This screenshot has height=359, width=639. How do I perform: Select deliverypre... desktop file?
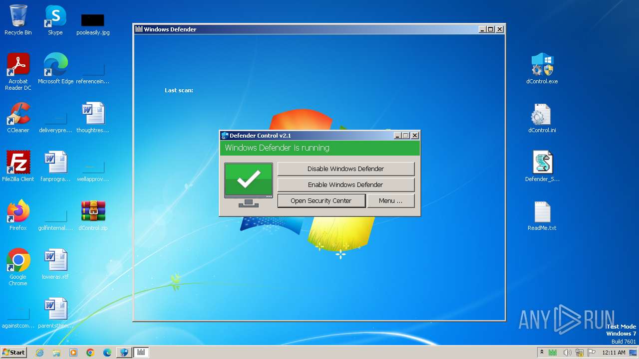(x=55, y=122)
